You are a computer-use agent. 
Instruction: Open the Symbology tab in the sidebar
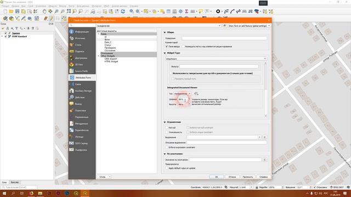[x=82, y=45]
